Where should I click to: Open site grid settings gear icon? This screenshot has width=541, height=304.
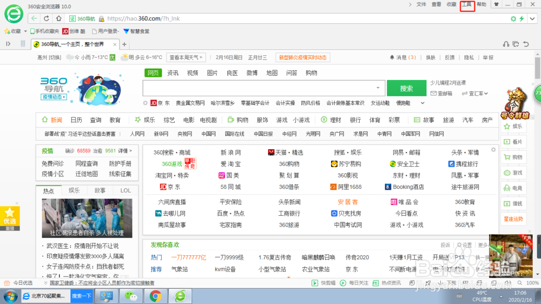pos(493,150)
